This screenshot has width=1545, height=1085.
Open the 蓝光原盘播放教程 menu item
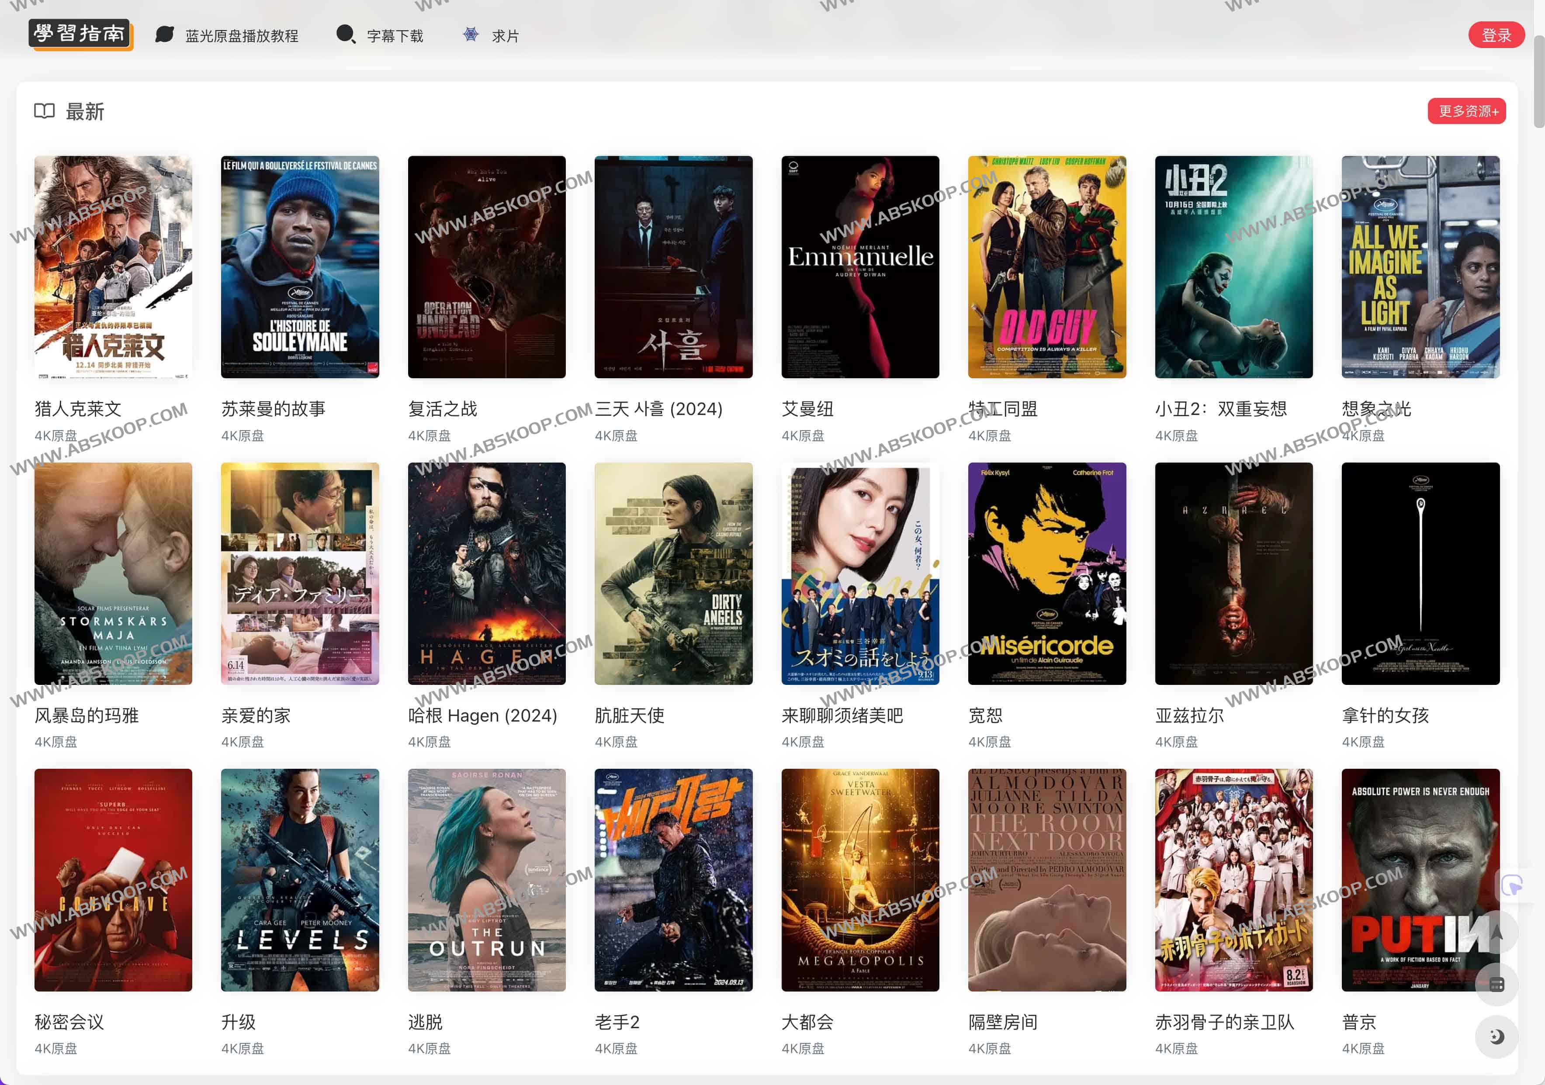(x=242, y=36)
